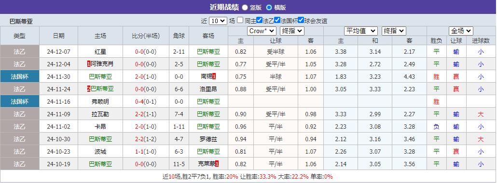Viewport: 497px width, 183px height.
Task: Click the 受半球 handicap in 红星 row
Action: tap(276, 52)
